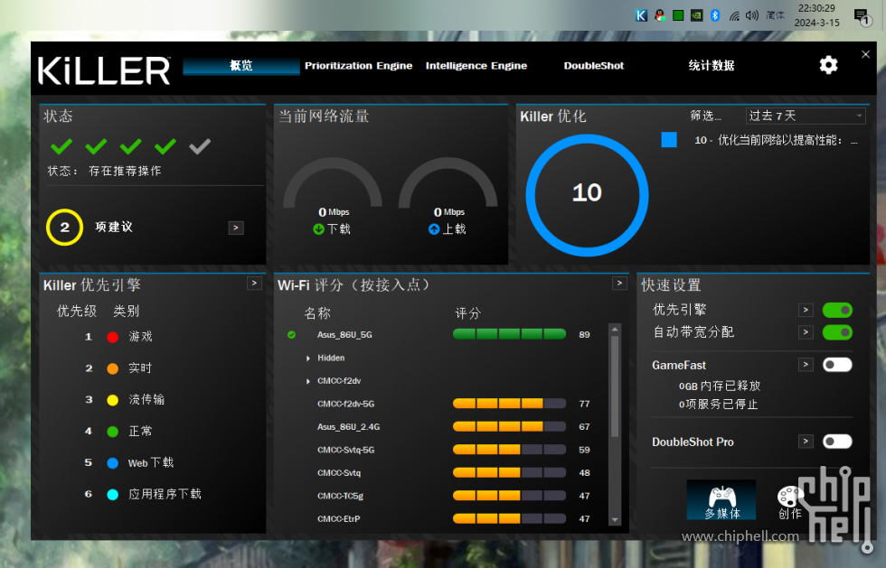Open the 过去 7 天 filter dropdown
886x568 pixels.
(806, 116)
